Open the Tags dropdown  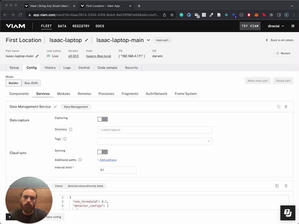click(155, 141)
